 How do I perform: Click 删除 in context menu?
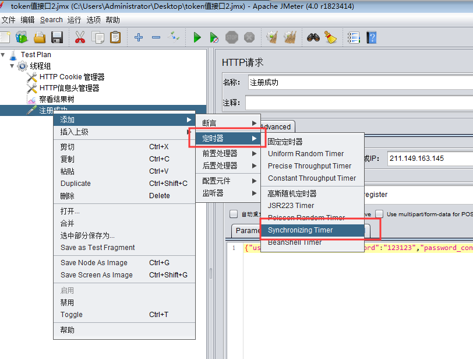[124, 196]
